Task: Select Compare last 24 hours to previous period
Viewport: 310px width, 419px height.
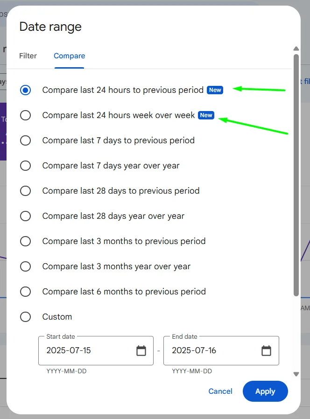Action: point(25,90)
